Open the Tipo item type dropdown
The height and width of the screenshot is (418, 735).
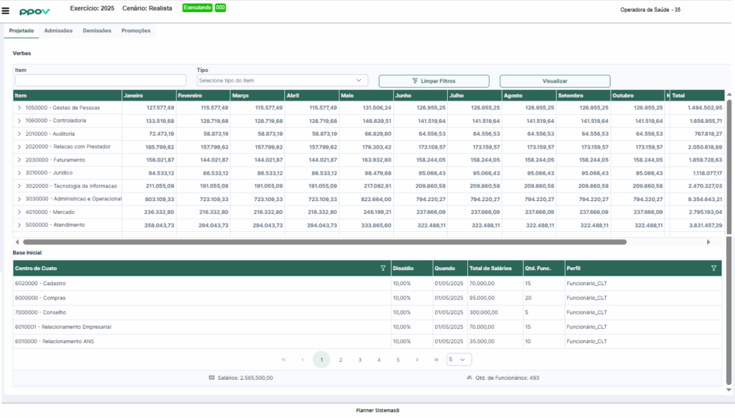coord(282,80)
